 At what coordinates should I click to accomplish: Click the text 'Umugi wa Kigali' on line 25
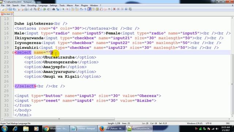point(61,77)
